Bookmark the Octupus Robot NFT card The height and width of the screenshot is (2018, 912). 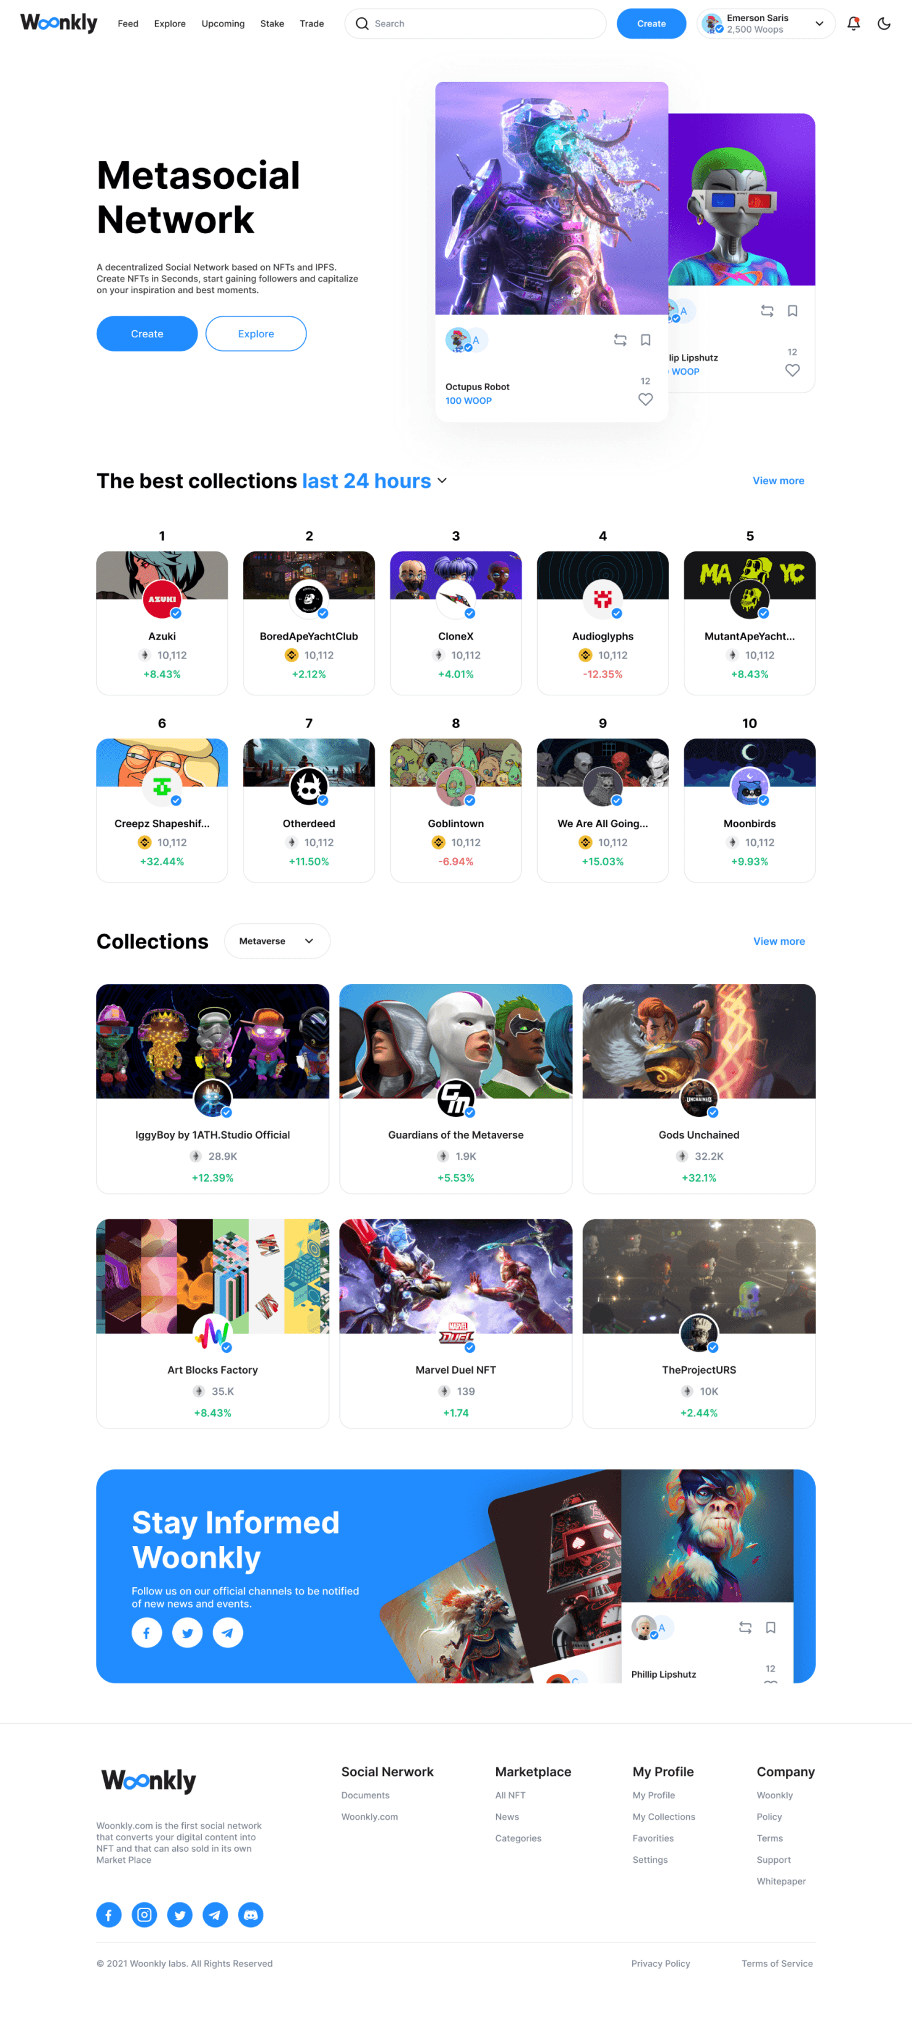[x=645, y=340]
